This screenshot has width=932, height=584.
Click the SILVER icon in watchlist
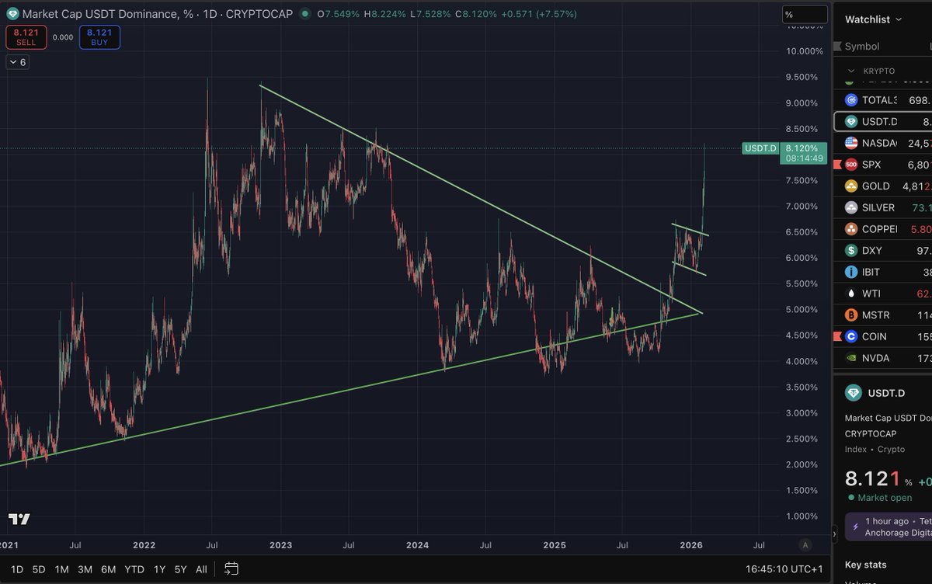(850, 207)
